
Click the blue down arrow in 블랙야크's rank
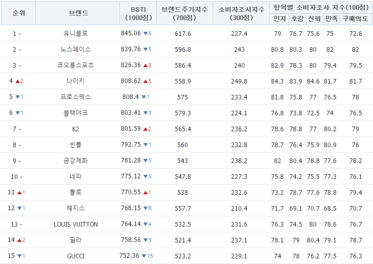click(17, 113)
